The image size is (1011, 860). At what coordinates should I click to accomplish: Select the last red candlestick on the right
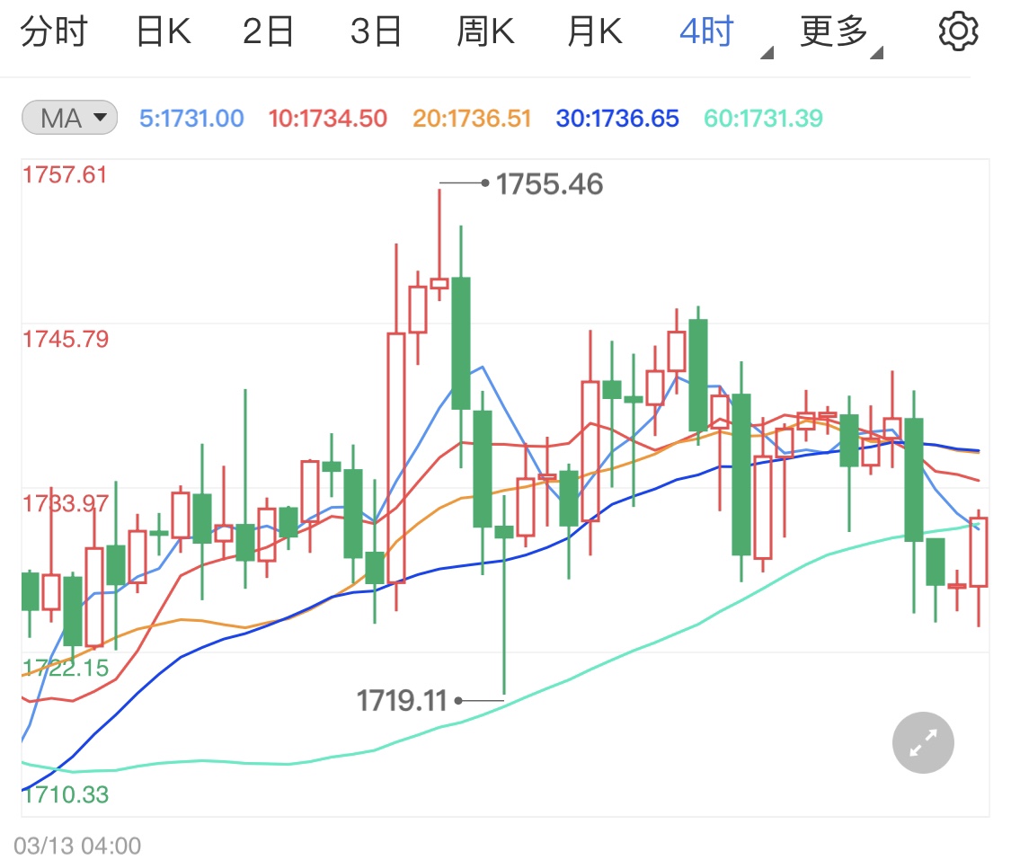point(979,552)
